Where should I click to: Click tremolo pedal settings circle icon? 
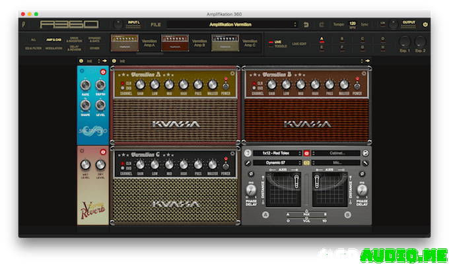82,71
